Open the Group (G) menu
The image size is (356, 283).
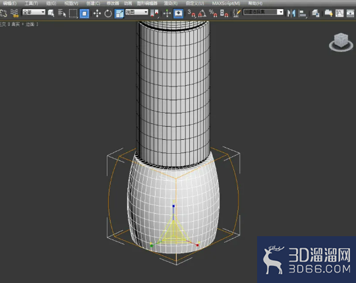click(x=51, y=3)
